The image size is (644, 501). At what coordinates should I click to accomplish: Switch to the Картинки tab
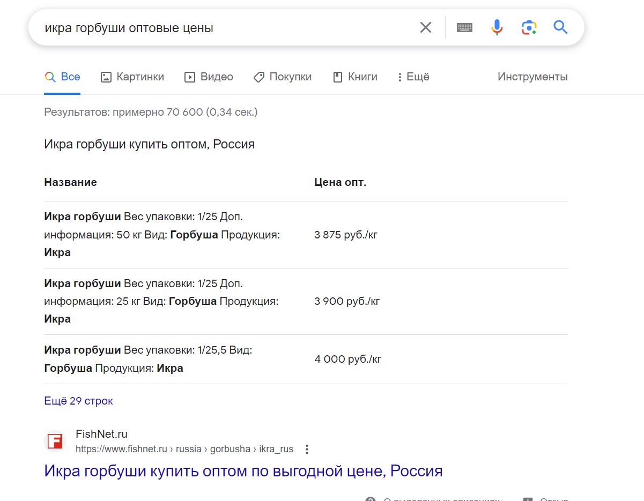(132, 77)
